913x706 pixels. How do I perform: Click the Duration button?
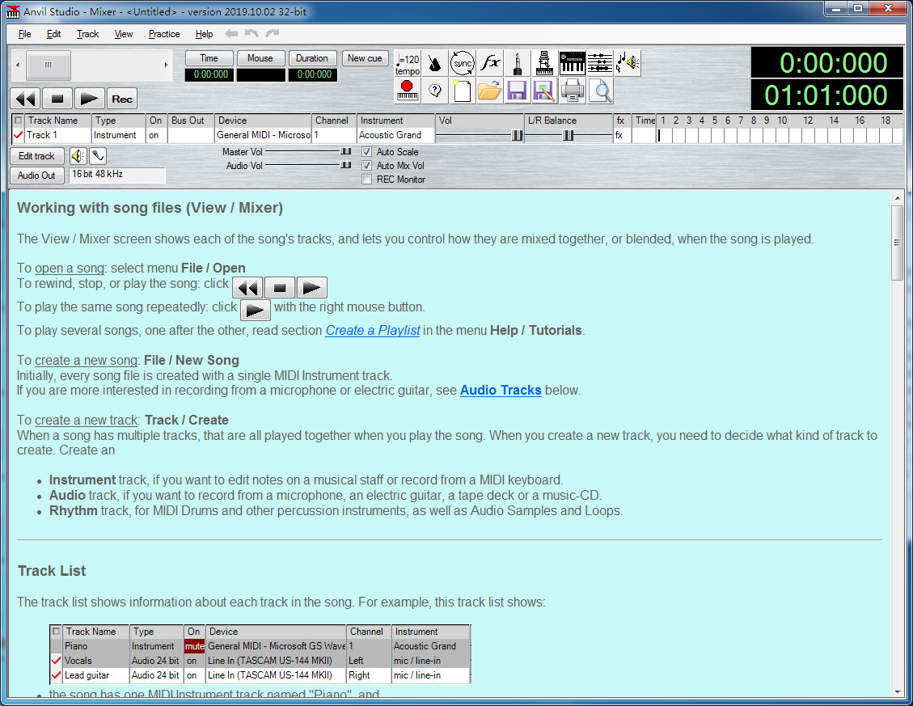(312, 58)
